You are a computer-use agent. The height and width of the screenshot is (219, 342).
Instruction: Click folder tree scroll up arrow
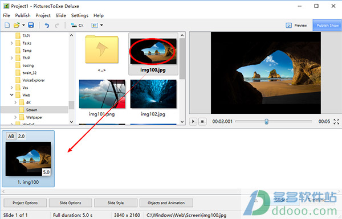71,35
